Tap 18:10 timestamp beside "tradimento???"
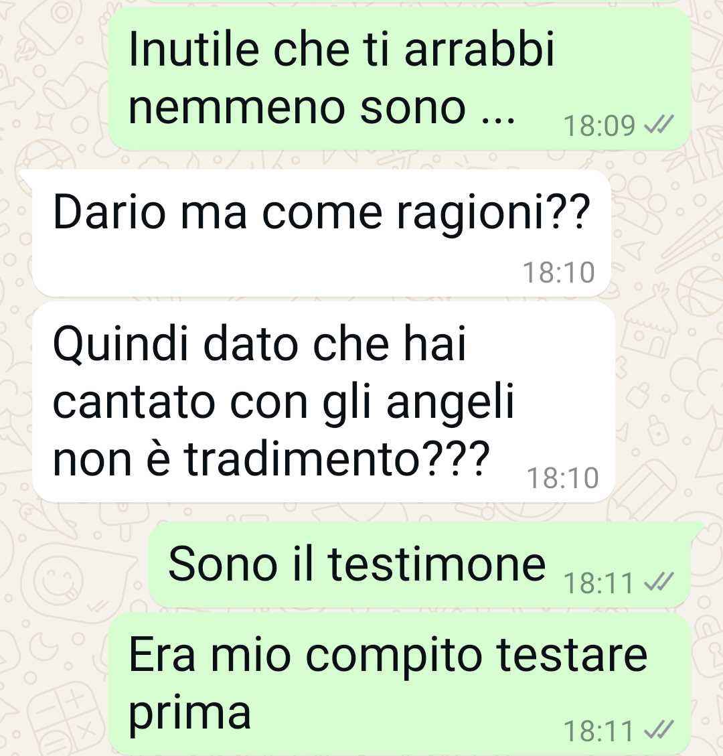This screenshot has height=756, width=723. [563, 478]
